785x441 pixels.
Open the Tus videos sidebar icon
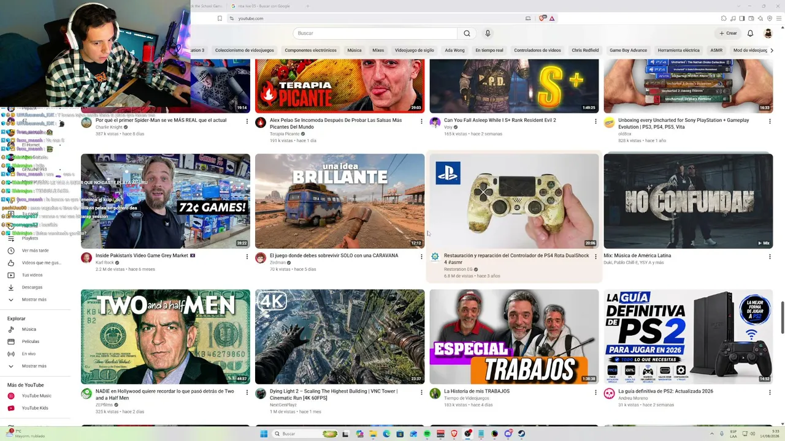10,275
